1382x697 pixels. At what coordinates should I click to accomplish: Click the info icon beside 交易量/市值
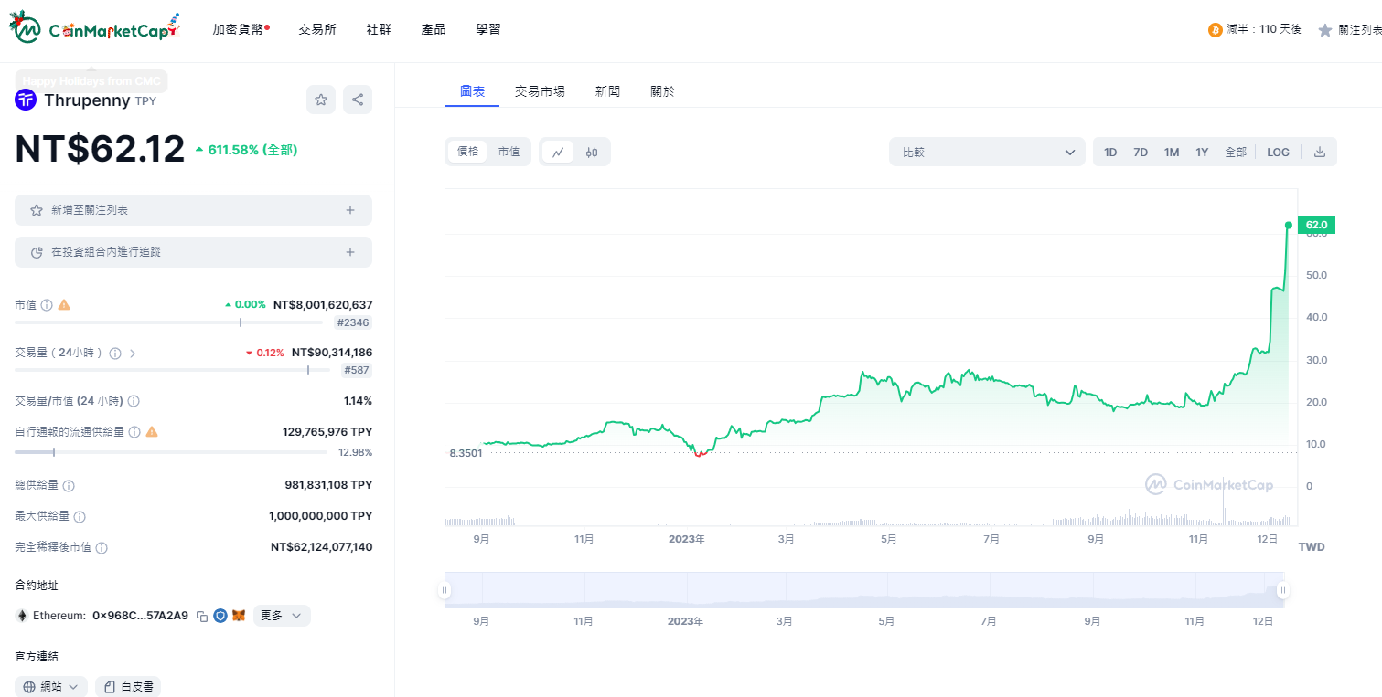pyautogui.click(x=134, y=401)
